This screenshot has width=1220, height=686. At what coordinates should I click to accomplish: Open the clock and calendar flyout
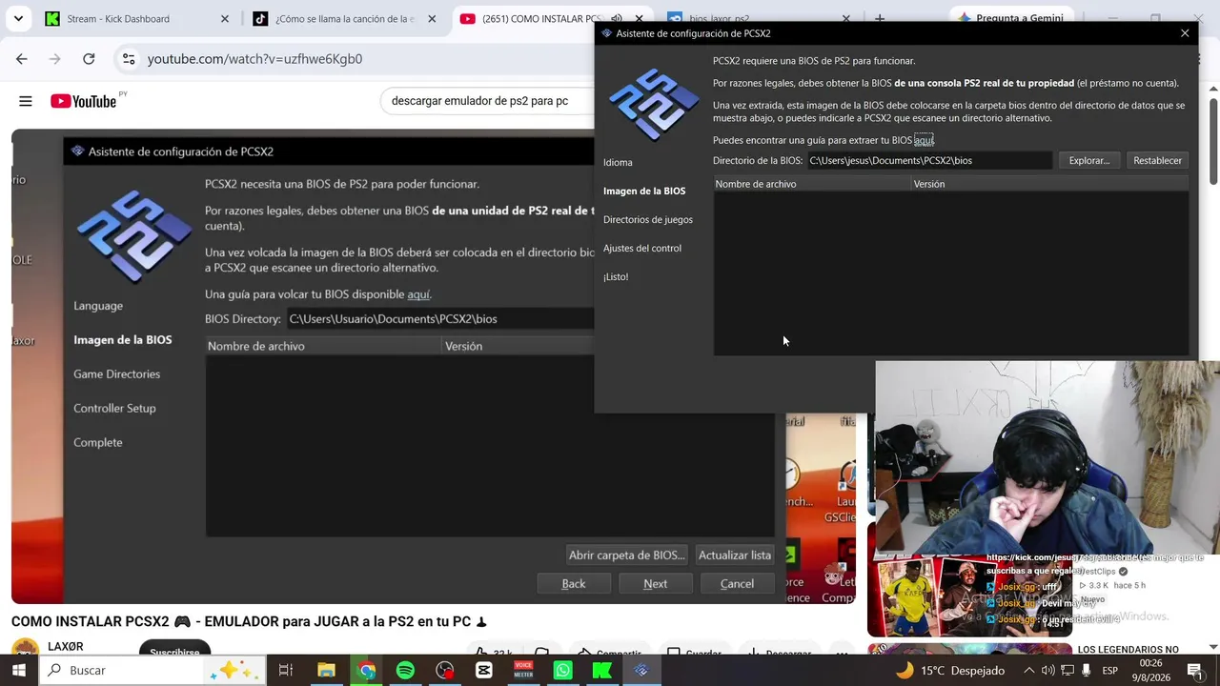(1150, 670)
